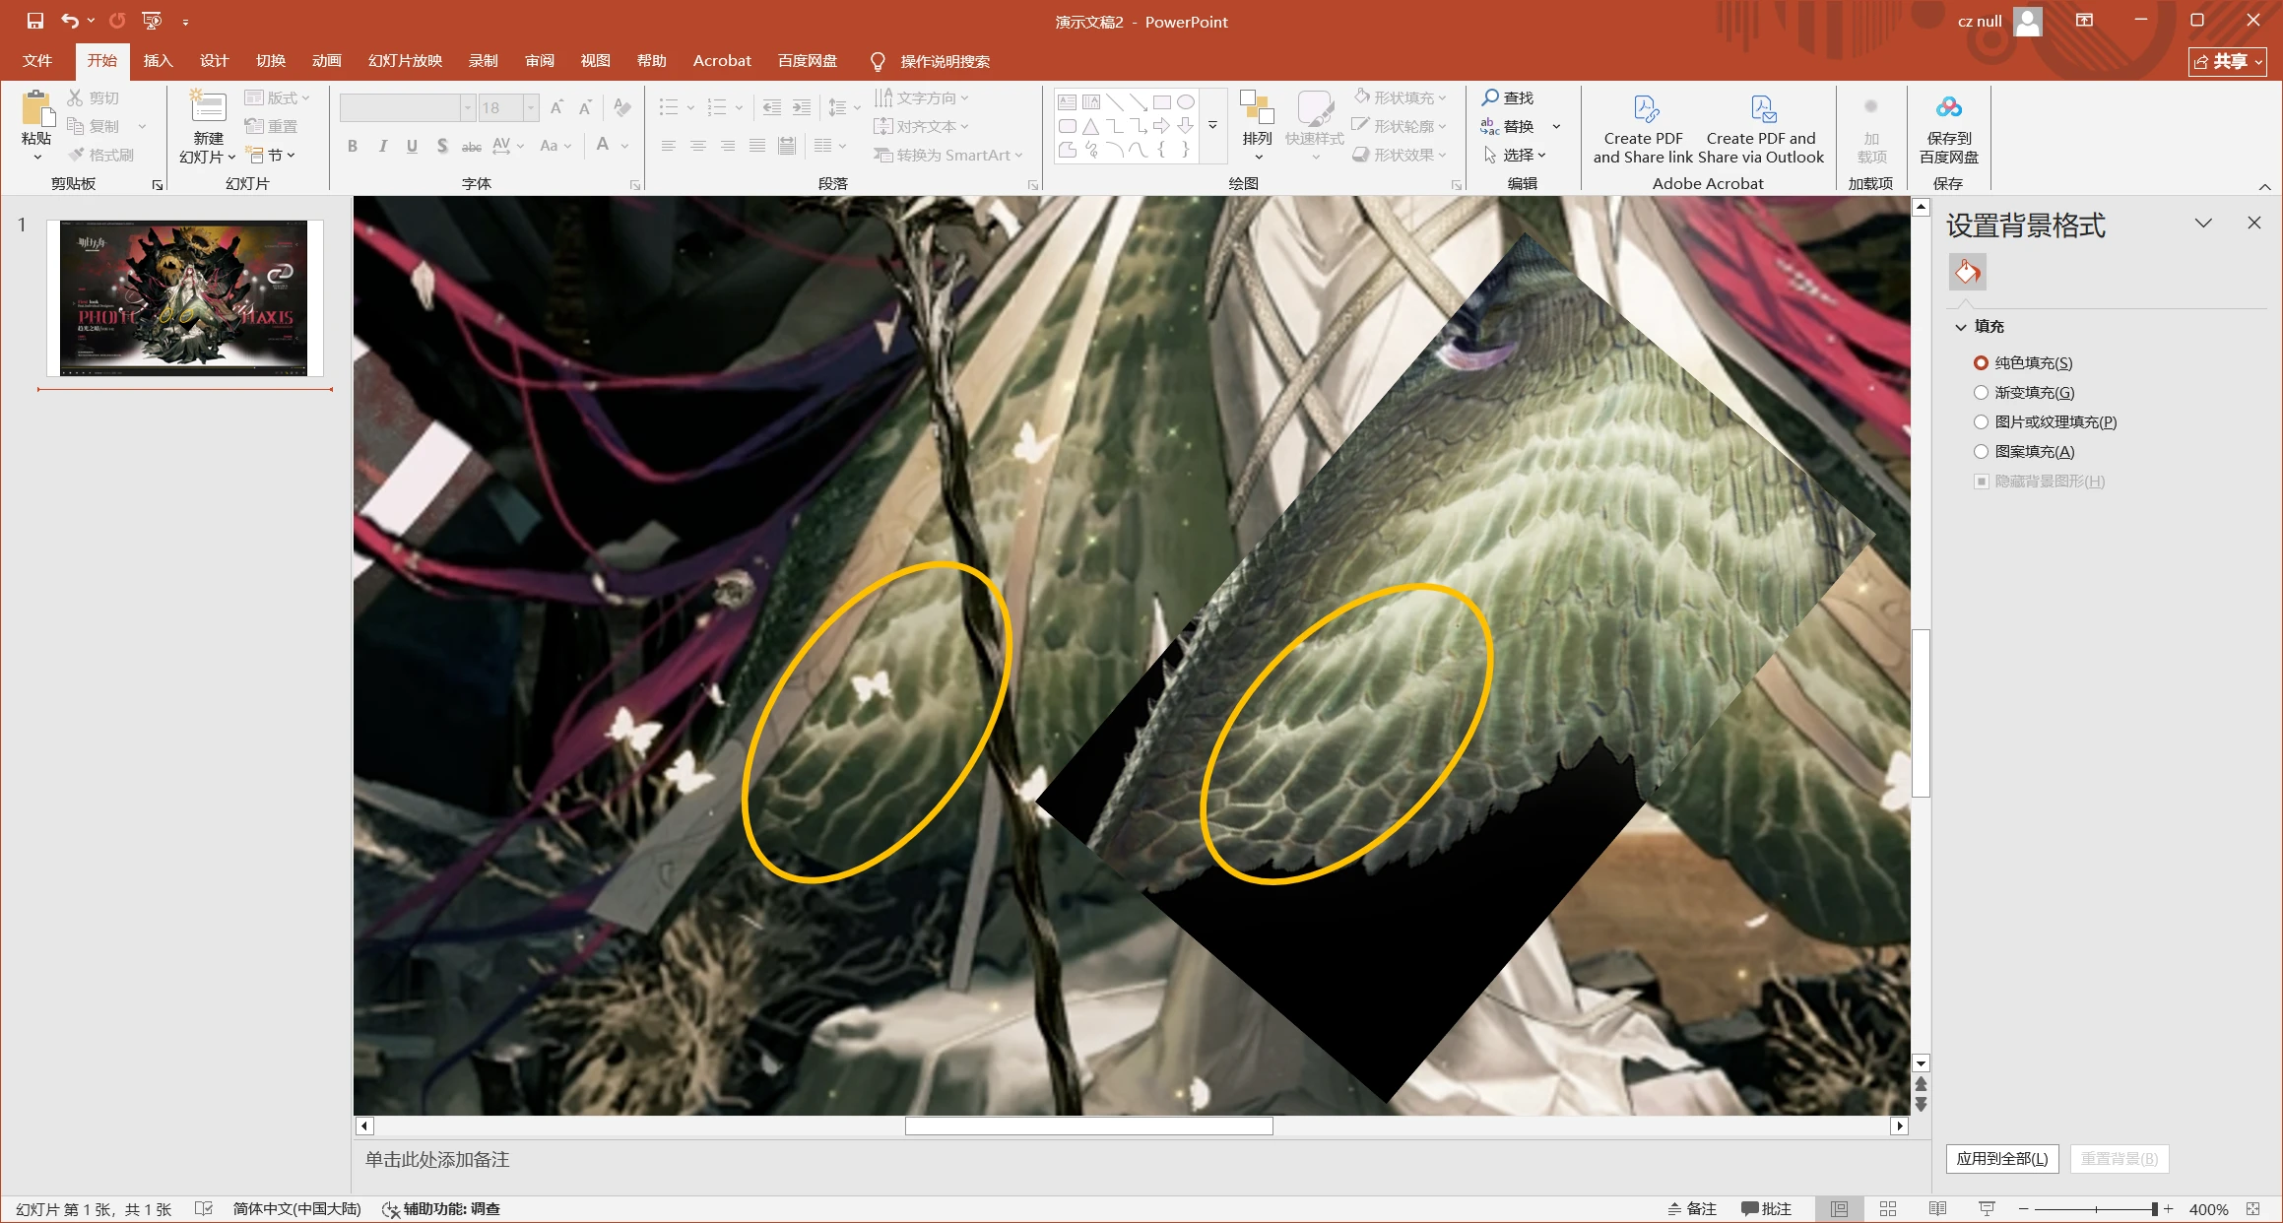Switch to Reading view icon
2283x1223 pixels.
pos(1937,1209)
